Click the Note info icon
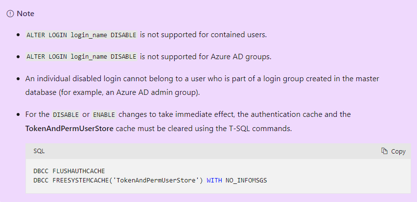The height and width of the screenshot is (202, 417). coord(10,14)
